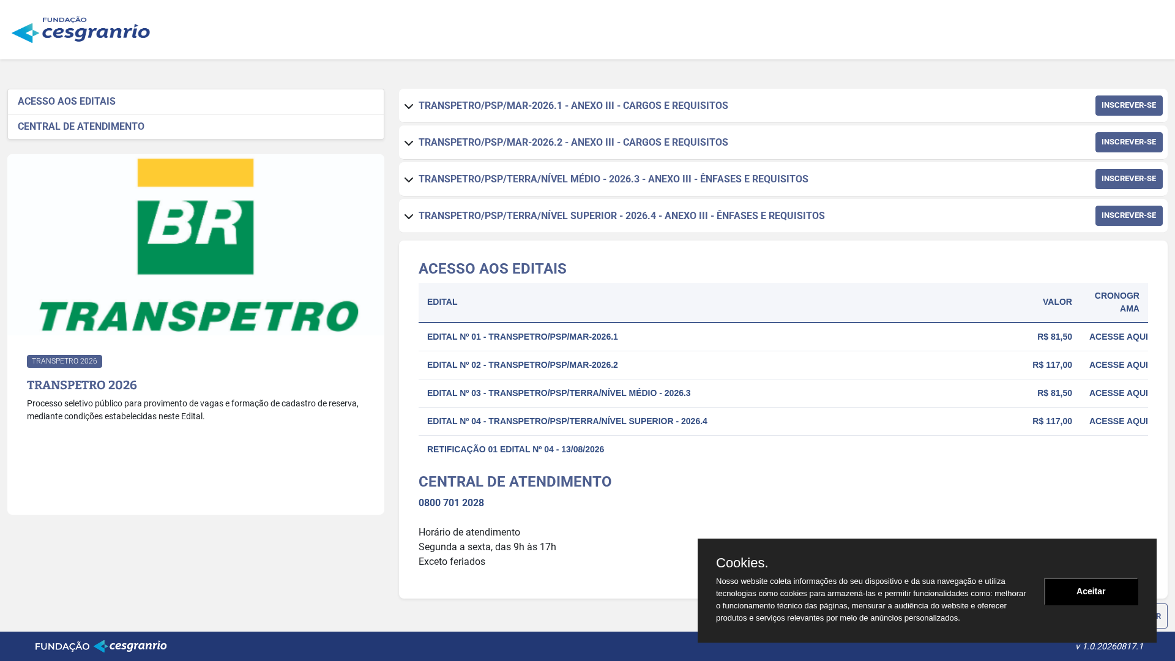Viewport: 1175px width, 661px height.
Task: Click Acesse Aqui for Edital Nº 03
Action: coord(1118,393)
